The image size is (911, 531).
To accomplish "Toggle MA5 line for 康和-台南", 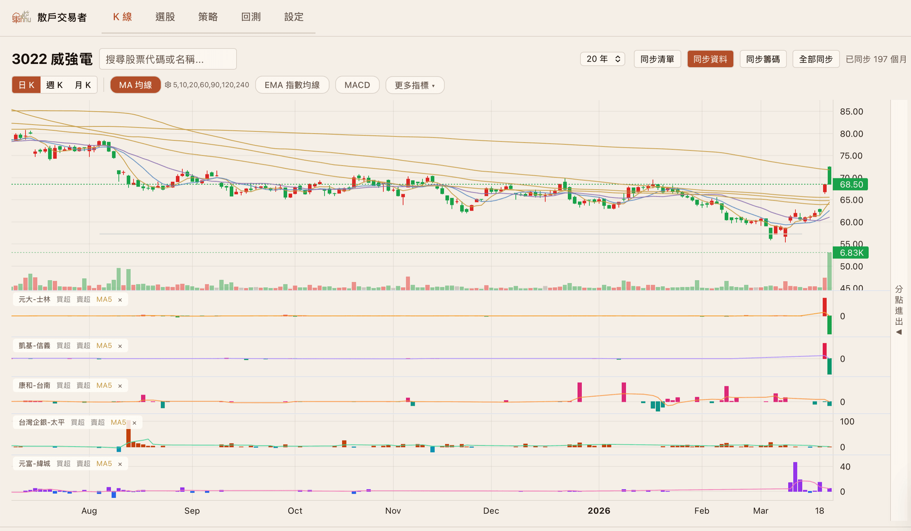I will [104, 385].
